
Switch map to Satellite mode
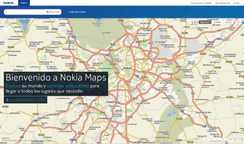(217, 22)
